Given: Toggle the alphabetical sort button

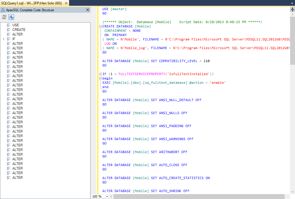Looking at the screenshot, I should click(11, 17).
